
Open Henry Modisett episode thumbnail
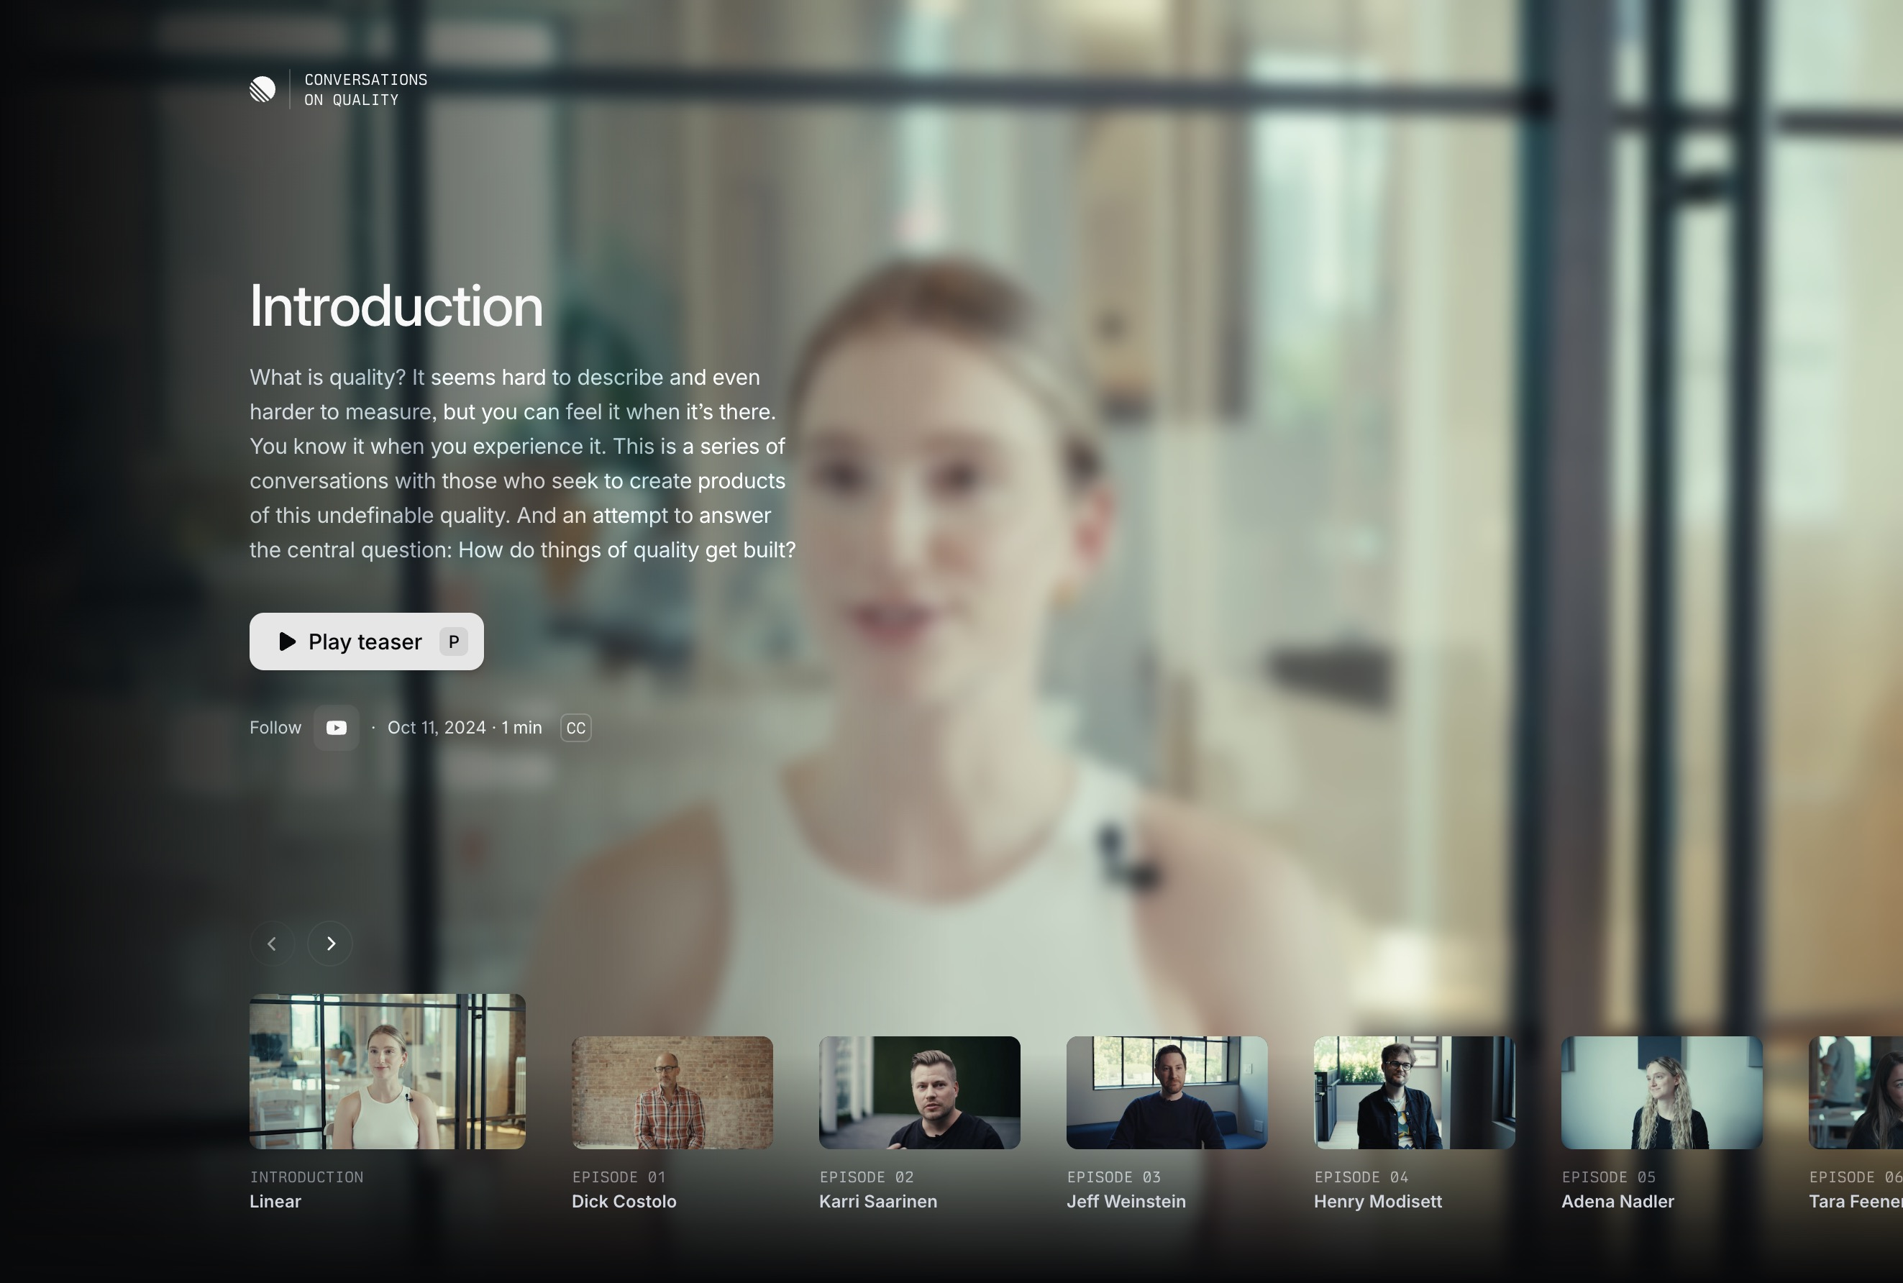(1414, 1092)
